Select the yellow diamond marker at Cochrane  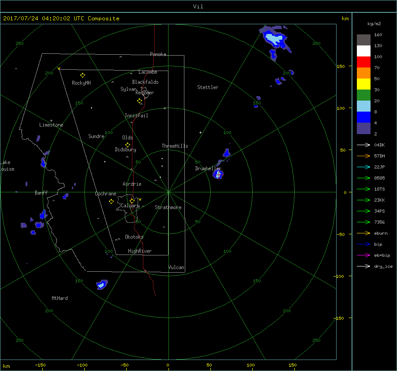coord(111,202)
